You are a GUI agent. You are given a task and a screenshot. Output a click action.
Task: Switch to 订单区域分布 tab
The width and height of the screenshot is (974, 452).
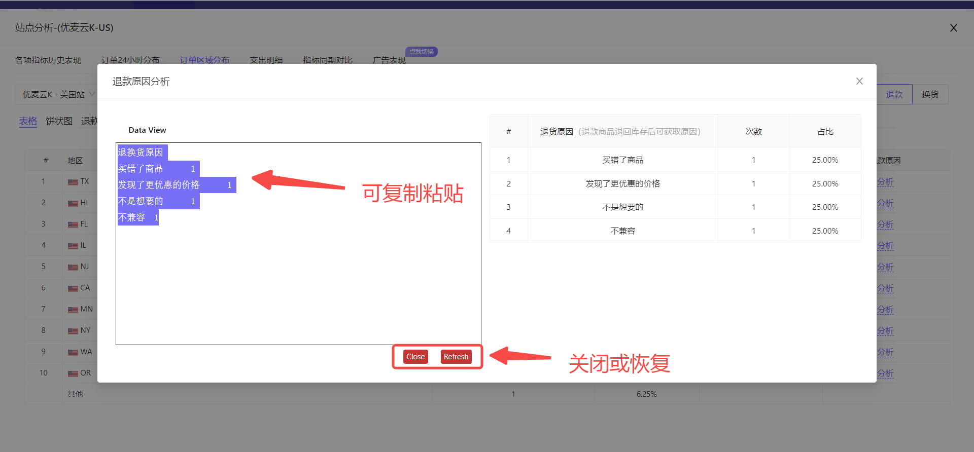pyautogui.click(x=204, y=60)
